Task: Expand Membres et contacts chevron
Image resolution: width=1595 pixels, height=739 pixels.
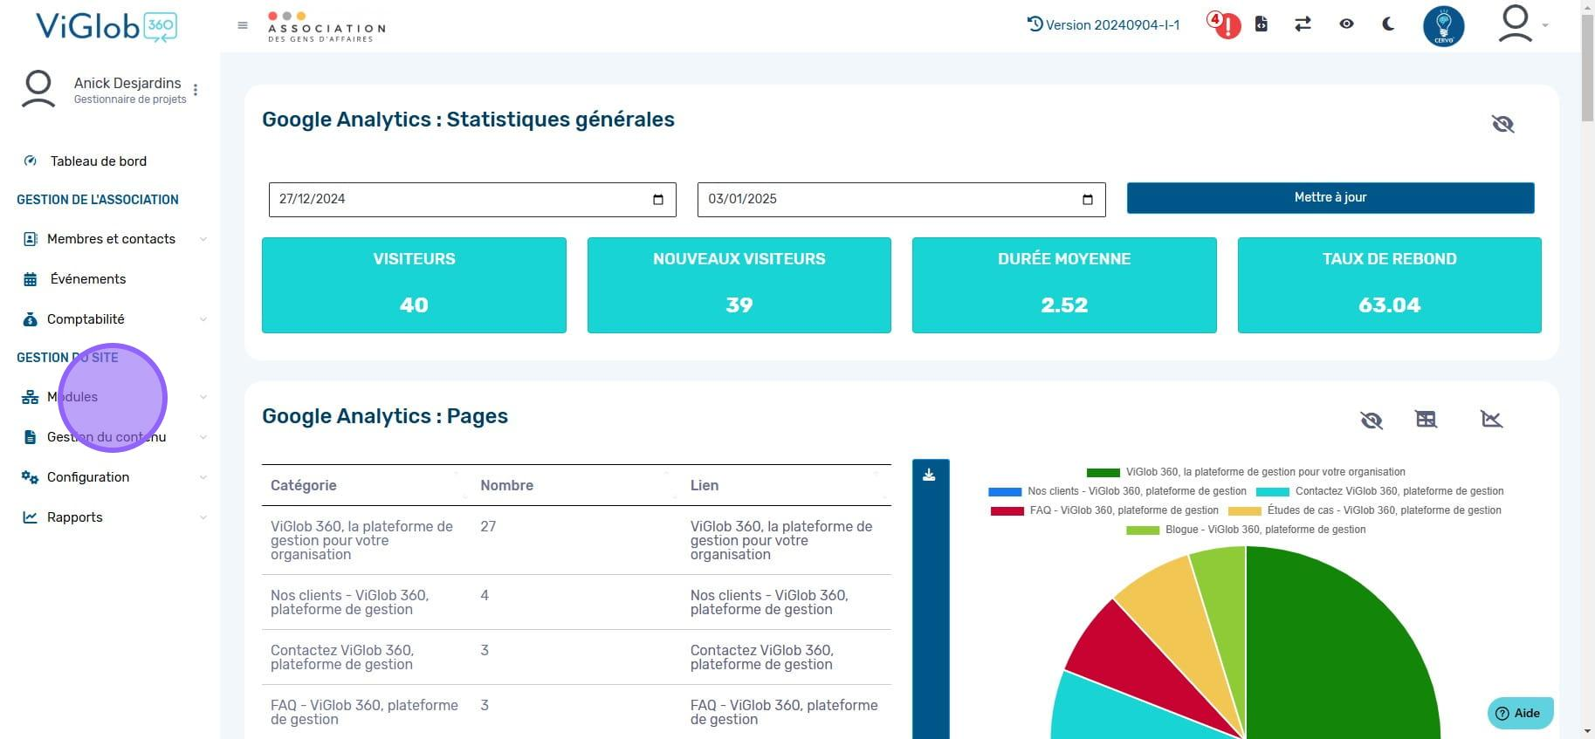Action: 203,239
